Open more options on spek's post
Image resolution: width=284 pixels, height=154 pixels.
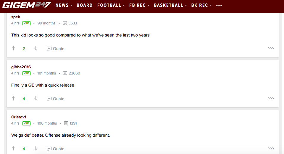pyautogui.click(x=270, y=49)
